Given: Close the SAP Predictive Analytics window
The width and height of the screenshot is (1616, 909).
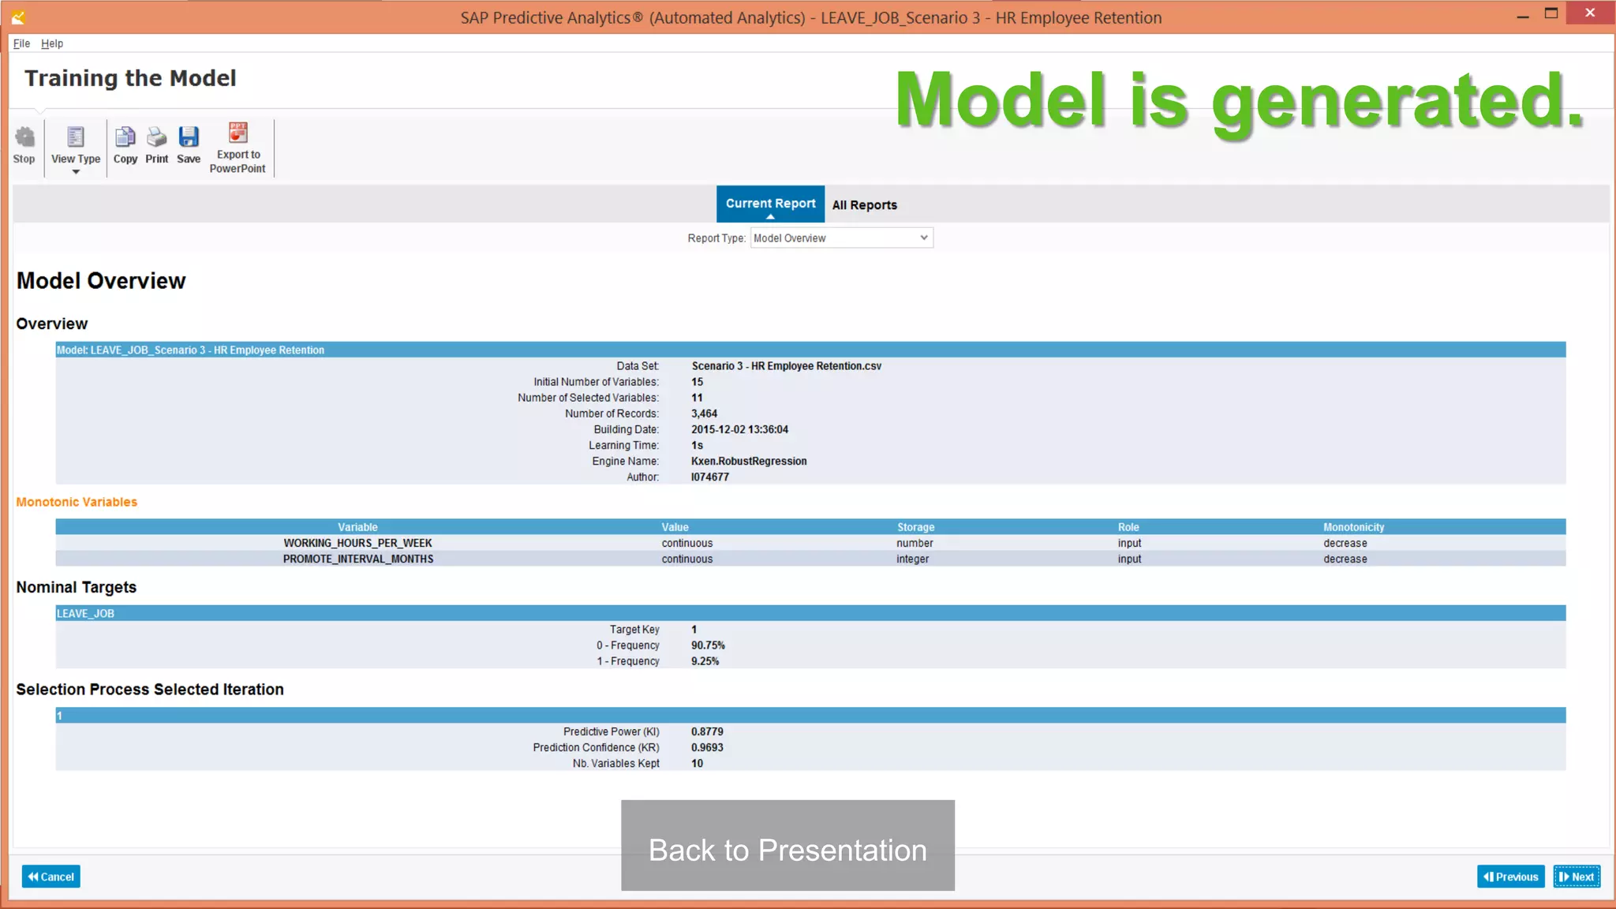Looking at the screenshot, I should [x=1590, y=13].
